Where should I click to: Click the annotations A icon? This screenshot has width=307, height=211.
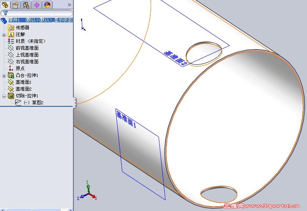[x=11, y=34]
